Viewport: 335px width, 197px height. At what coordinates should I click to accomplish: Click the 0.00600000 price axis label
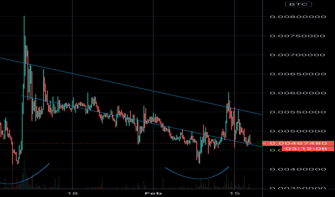298,93
